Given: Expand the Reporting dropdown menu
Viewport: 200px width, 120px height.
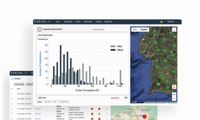Looking at the screenshot, I should [109, 22].
